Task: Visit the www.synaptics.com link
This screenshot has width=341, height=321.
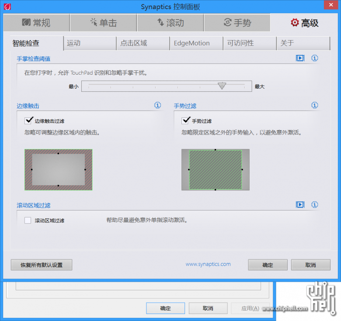Action: [208, 264]
